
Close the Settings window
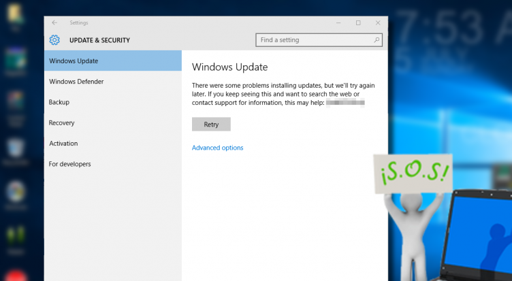click(x=378, y=23)
